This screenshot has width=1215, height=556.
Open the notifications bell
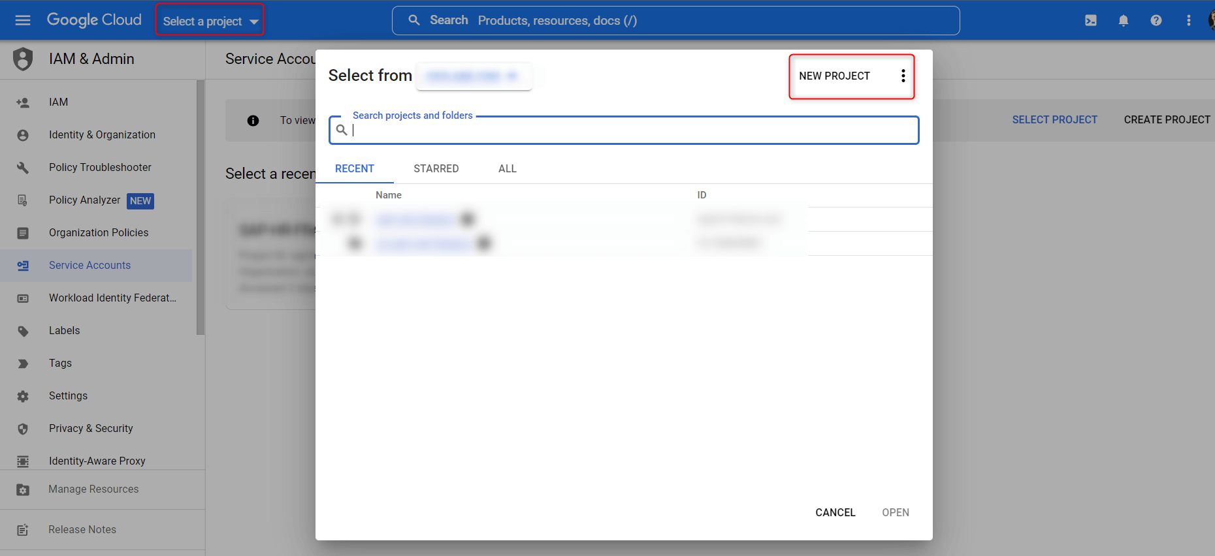coord(1124,20)
